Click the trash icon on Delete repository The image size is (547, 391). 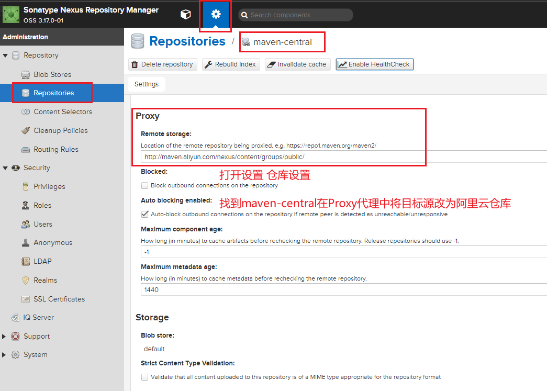pos(135,64)
